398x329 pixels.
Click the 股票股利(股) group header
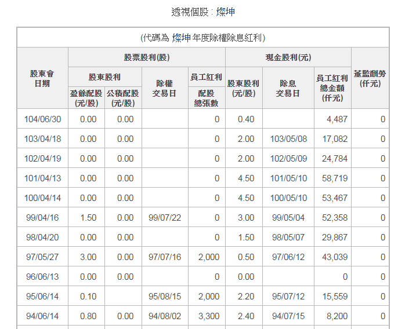click(x=147, y=57)
